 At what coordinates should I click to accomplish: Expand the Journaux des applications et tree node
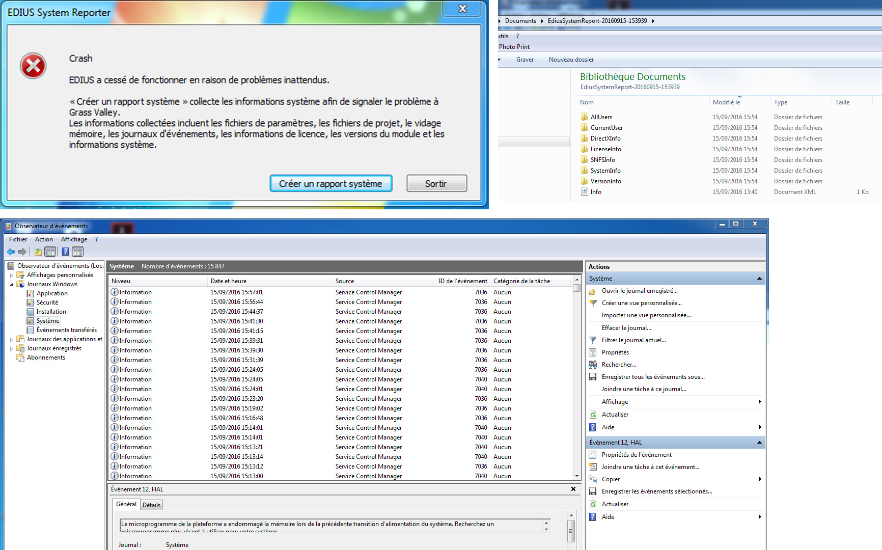tap(11, 340)
